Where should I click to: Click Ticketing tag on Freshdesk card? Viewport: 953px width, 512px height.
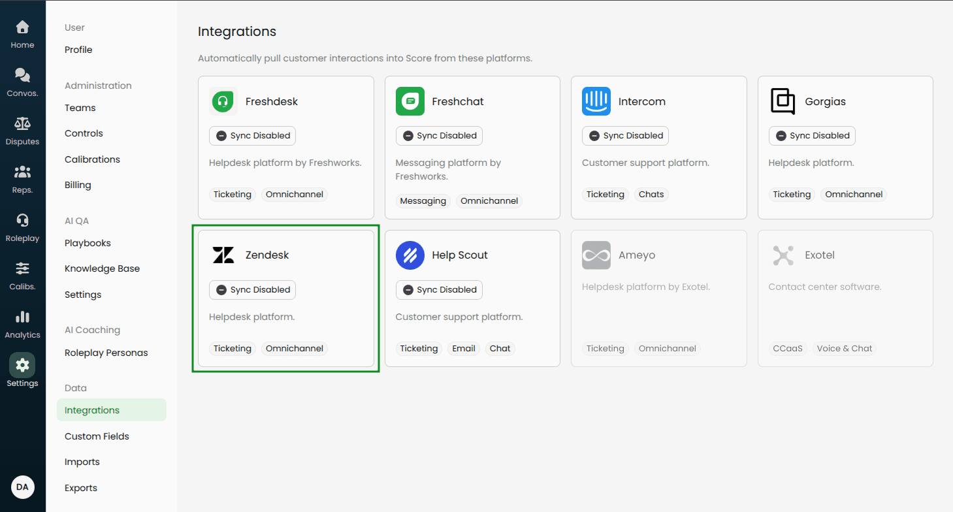click(233, 195)
